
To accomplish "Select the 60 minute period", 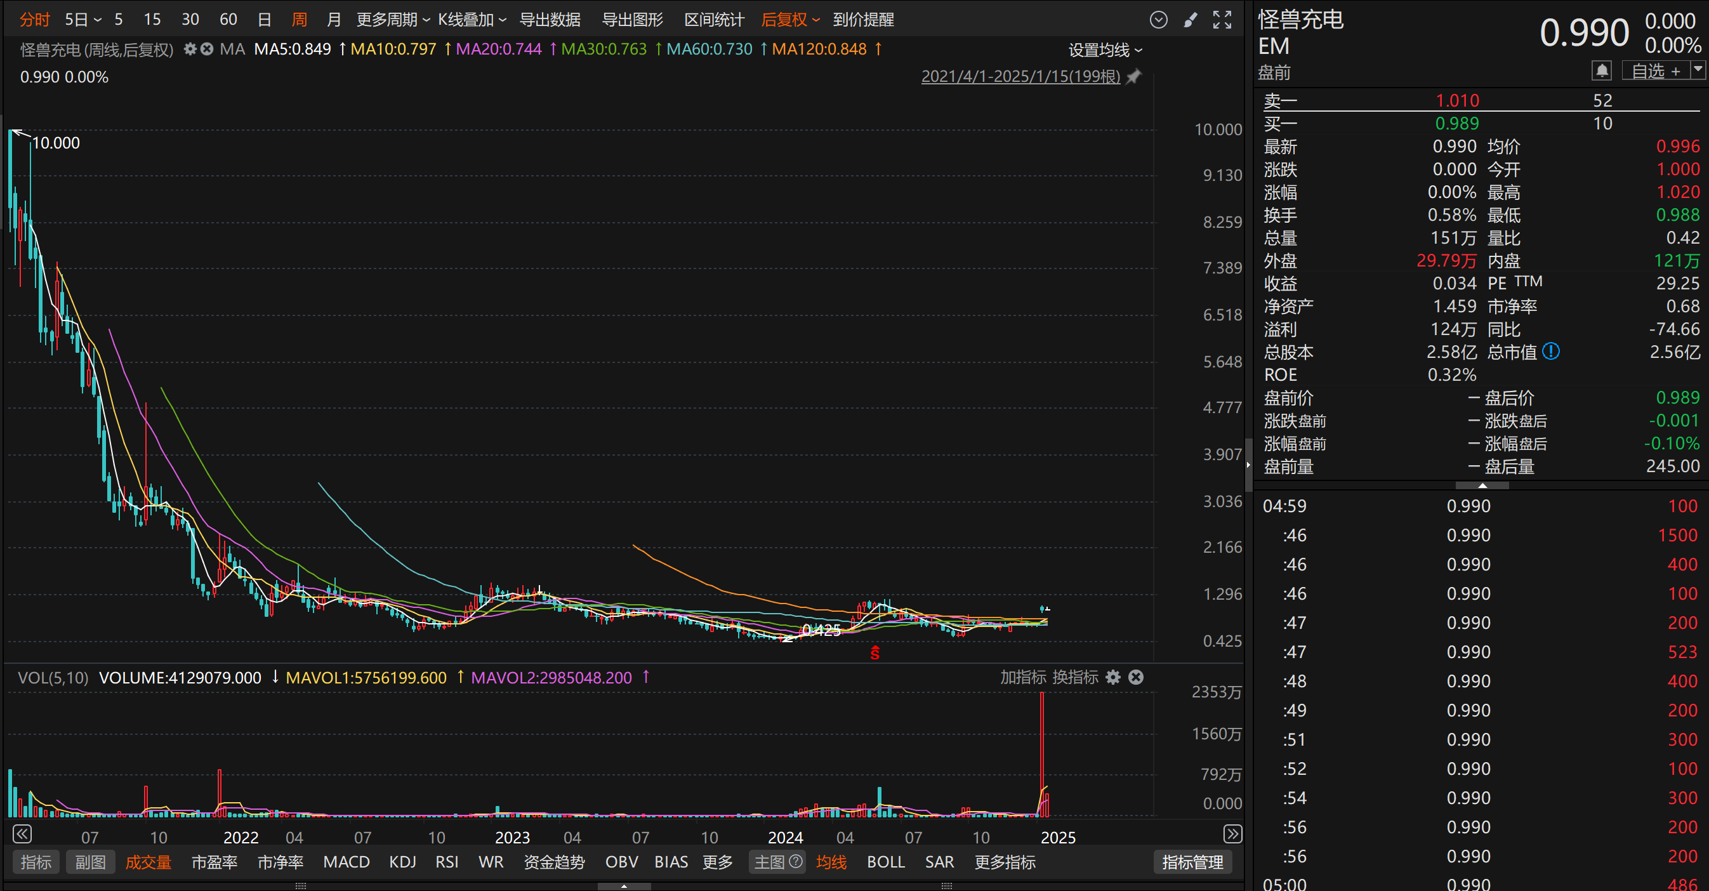I will (x=228, y=20).
